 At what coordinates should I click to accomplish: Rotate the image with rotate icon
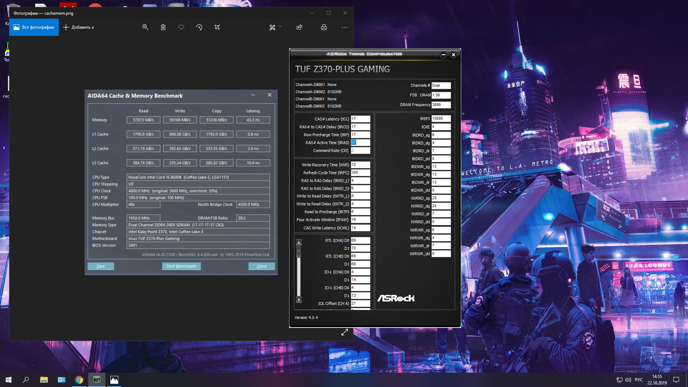(x=199, y=27)
